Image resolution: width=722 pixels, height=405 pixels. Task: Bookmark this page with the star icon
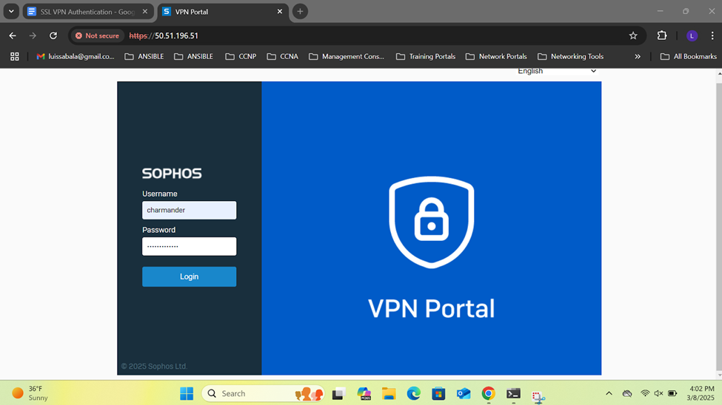(633, 36)
